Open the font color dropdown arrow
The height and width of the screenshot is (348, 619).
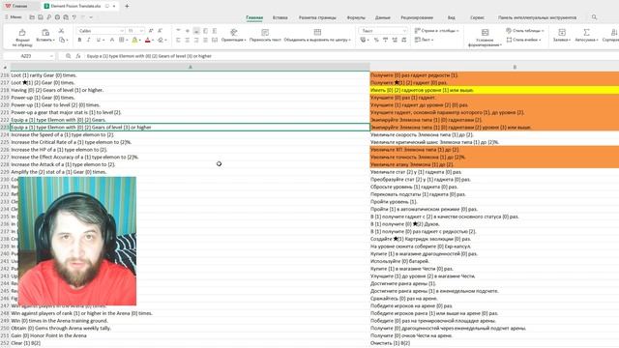coord(153,41)
